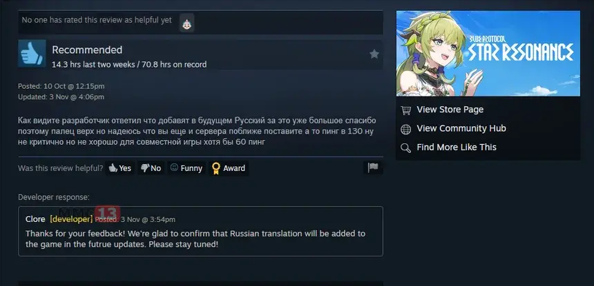Click the yellow [developer] tag

71,219
